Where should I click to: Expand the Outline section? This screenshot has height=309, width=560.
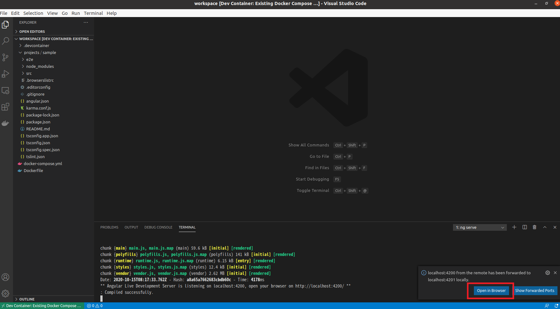53,299
